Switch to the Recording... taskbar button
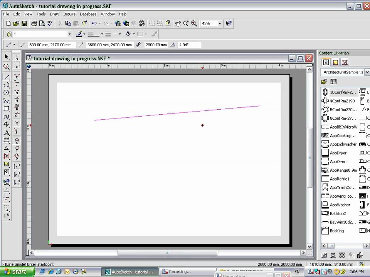370x277 pixels. click(x=187, y=272)
